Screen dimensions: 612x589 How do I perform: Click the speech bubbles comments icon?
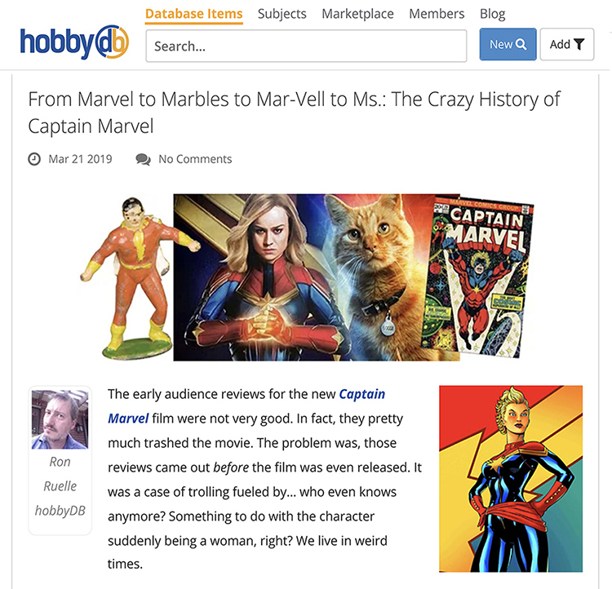pos(144,159)
